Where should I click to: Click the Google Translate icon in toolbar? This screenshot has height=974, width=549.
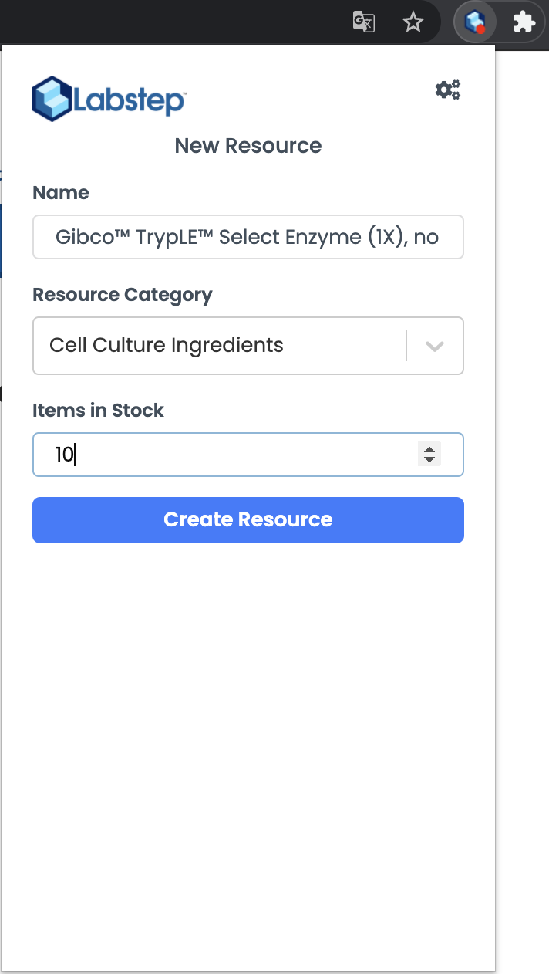pyautogui.click(x=364, y=22)
